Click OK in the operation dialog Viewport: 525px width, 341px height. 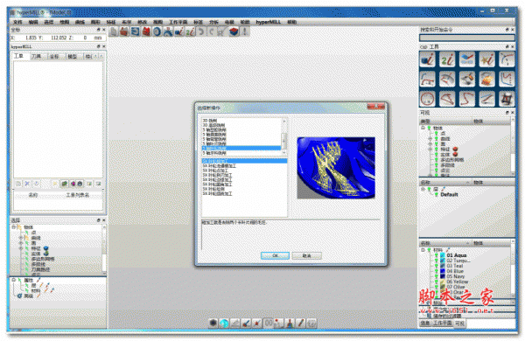click(275, 255)
